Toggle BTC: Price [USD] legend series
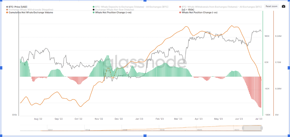Image resolution: width=290 pixels, height=137 pixels. pyautogui.click(x=18, y=7)
